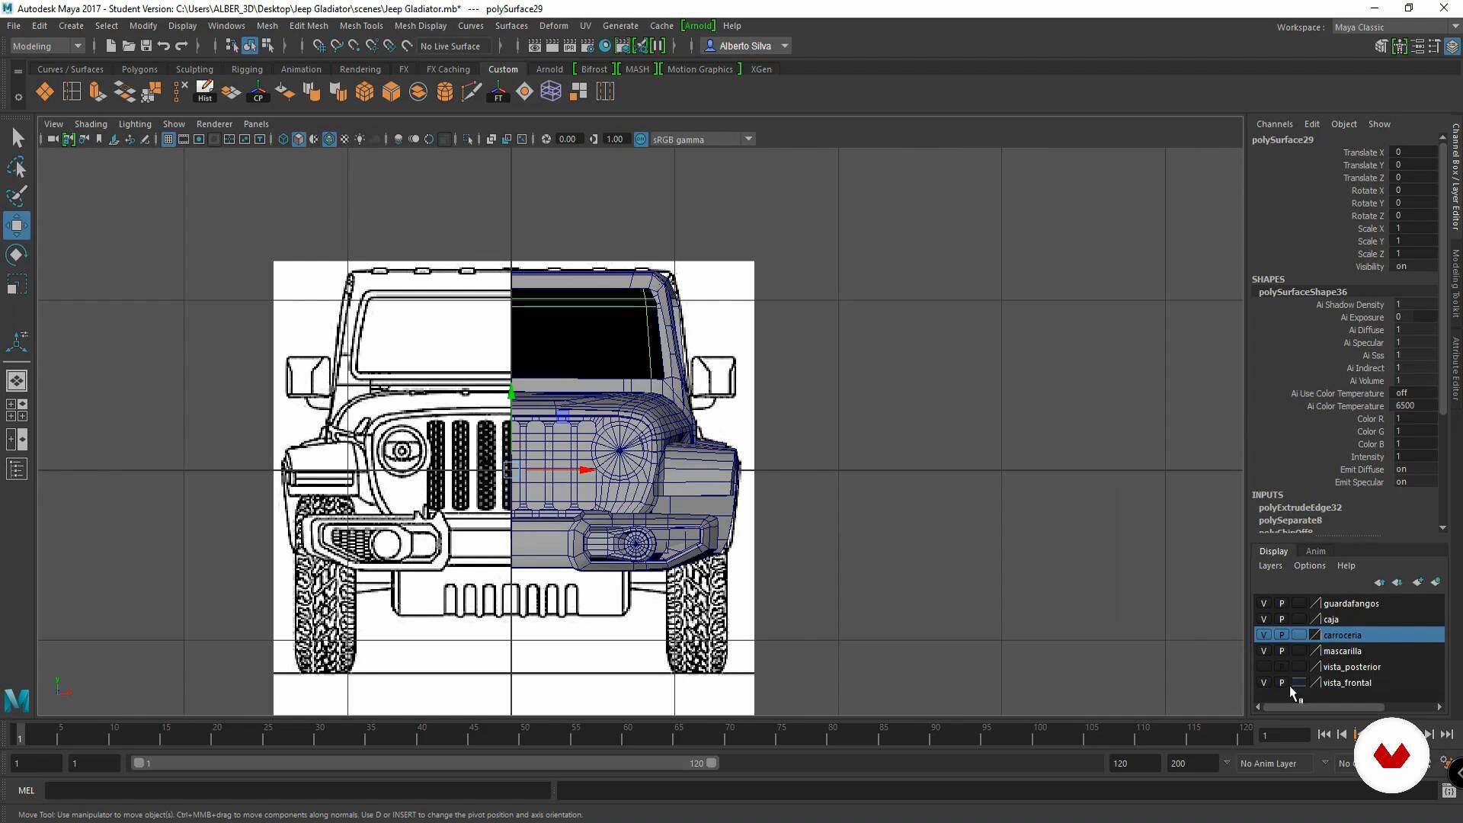Click the create new layer icon
The image size is (1463, 823).
[1417, 582]
